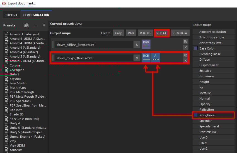Select the Arnold 4 (AiStandard) preset
237x153 pixels.
[25, 48]
